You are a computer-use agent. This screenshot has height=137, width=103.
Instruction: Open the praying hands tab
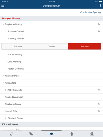click(11, 134)
